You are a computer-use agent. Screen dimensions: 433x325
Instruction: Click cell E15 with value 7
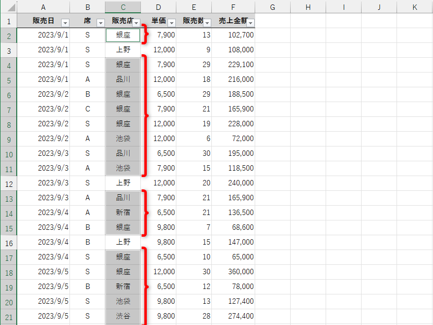(194, 228)
